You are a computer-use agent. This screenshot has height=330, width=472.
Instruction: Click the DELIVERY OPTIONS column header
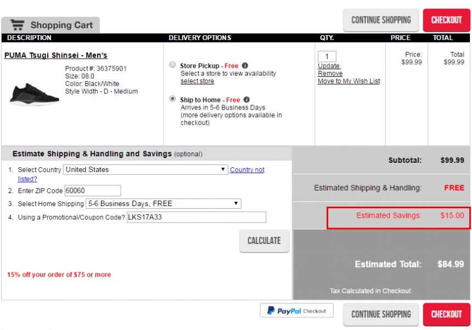[200, 38]
